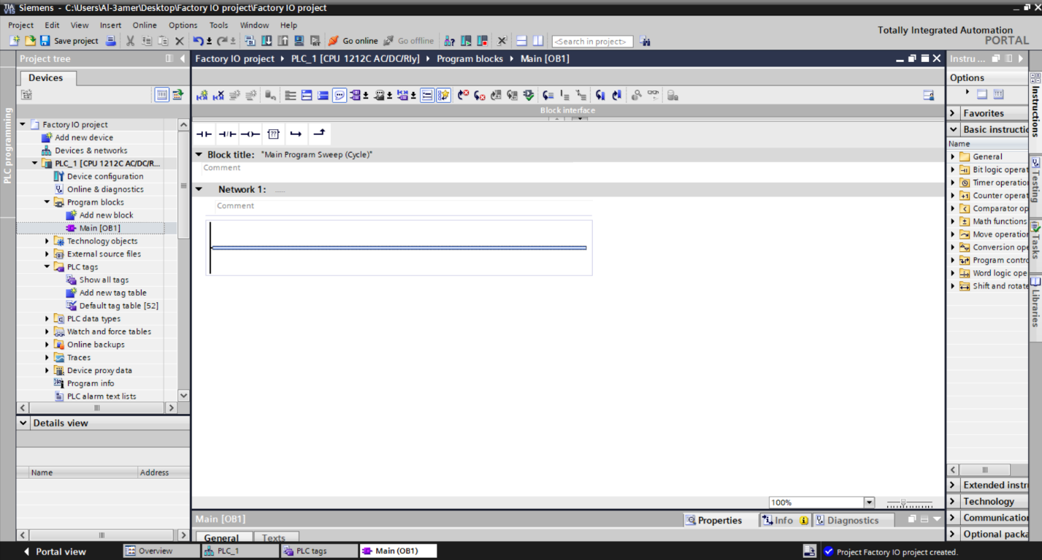This screenshot has width=1042, height=560.
Task: Expand the Bit logic operations folder
Action: click(x=952, y=169)
